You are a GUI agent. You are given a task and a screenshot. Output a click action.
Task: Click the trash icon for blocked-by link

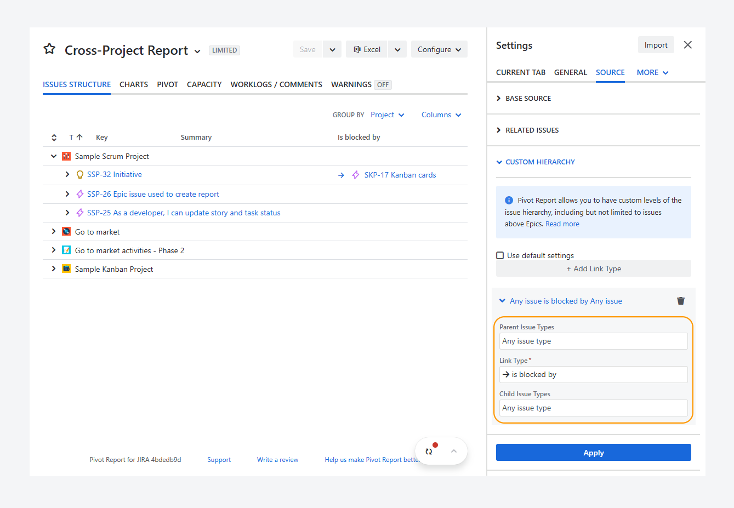[x=681, y=301]
